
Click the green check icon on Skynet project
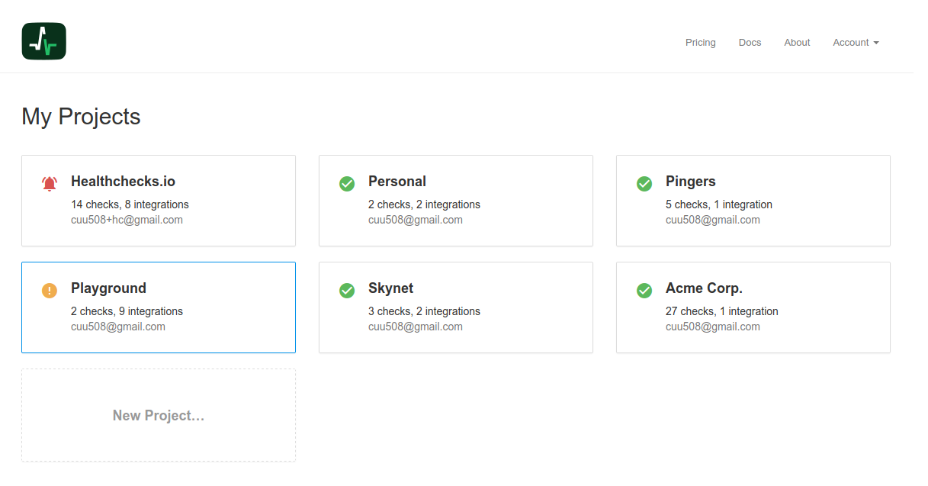[x=347, y=290]
